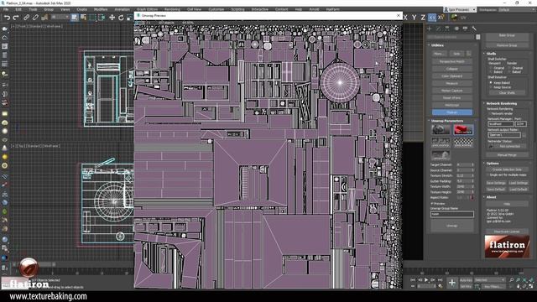537x302 pixels.
Task: Open the Utilities wrench panel tab
Action: [x=474, y=29]
